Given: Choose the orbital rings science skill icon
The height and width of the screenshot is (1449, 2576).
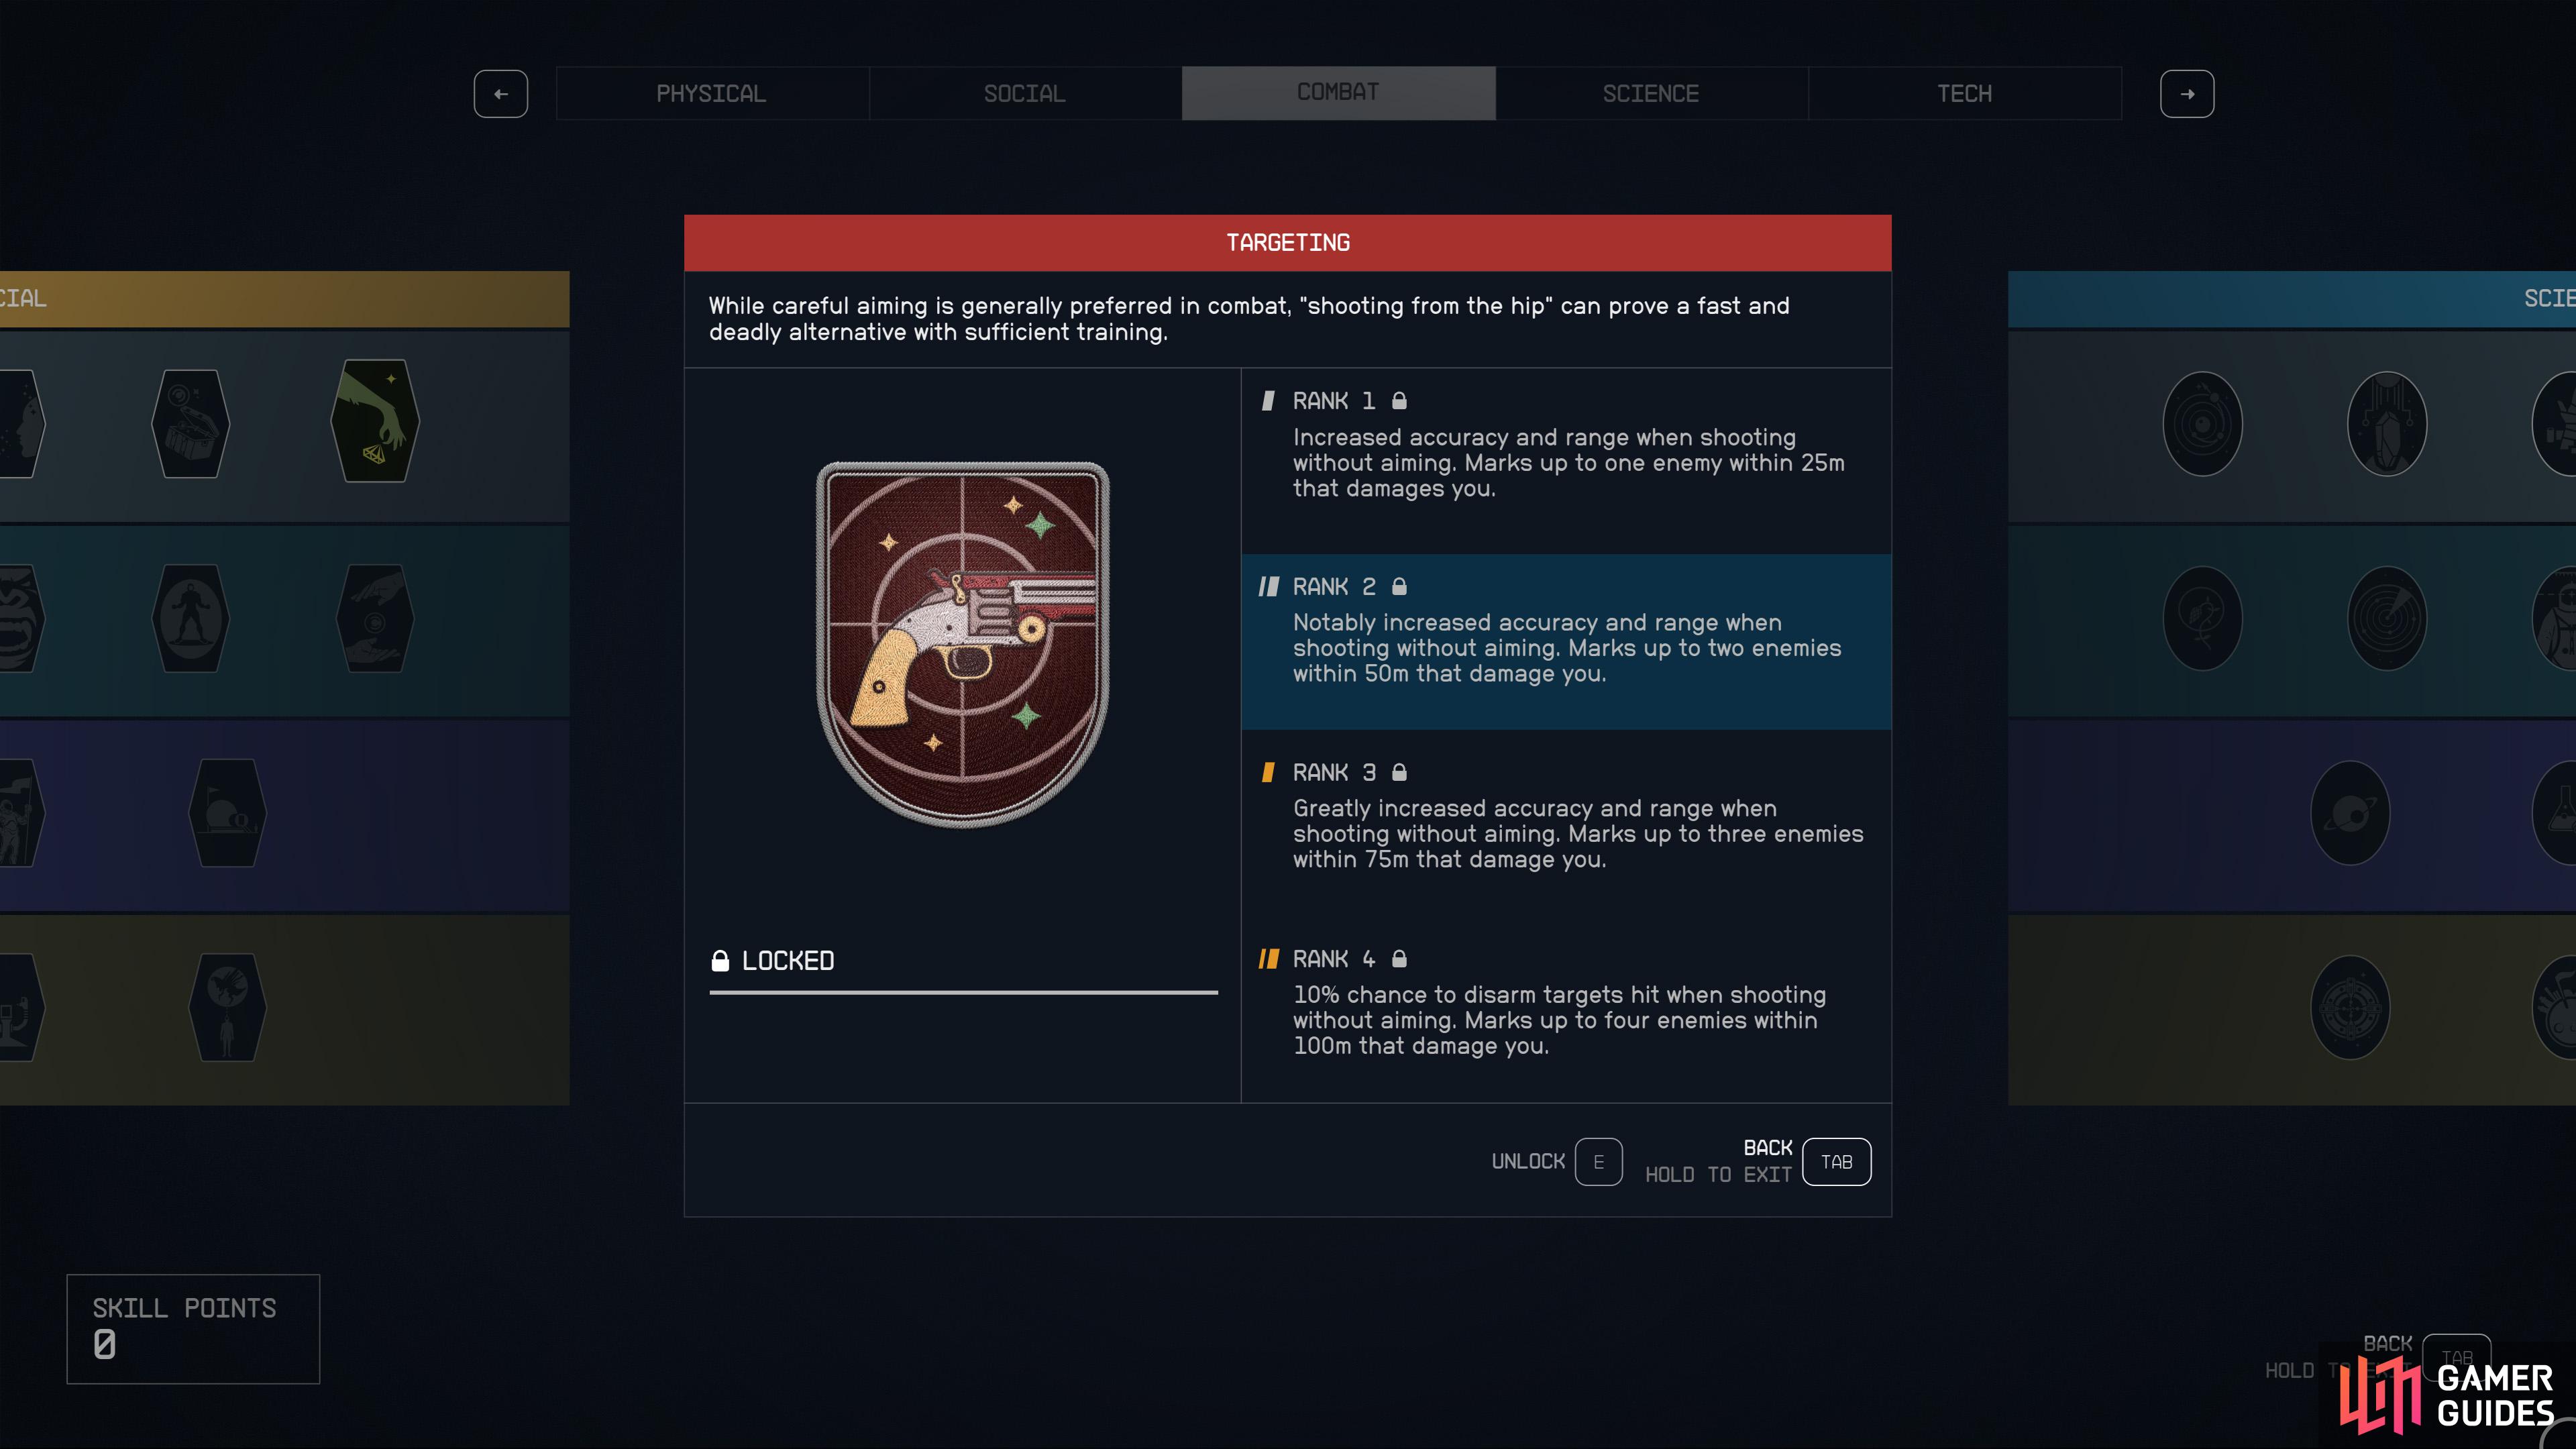Looking at the screenshot, I should (2202, 424).
